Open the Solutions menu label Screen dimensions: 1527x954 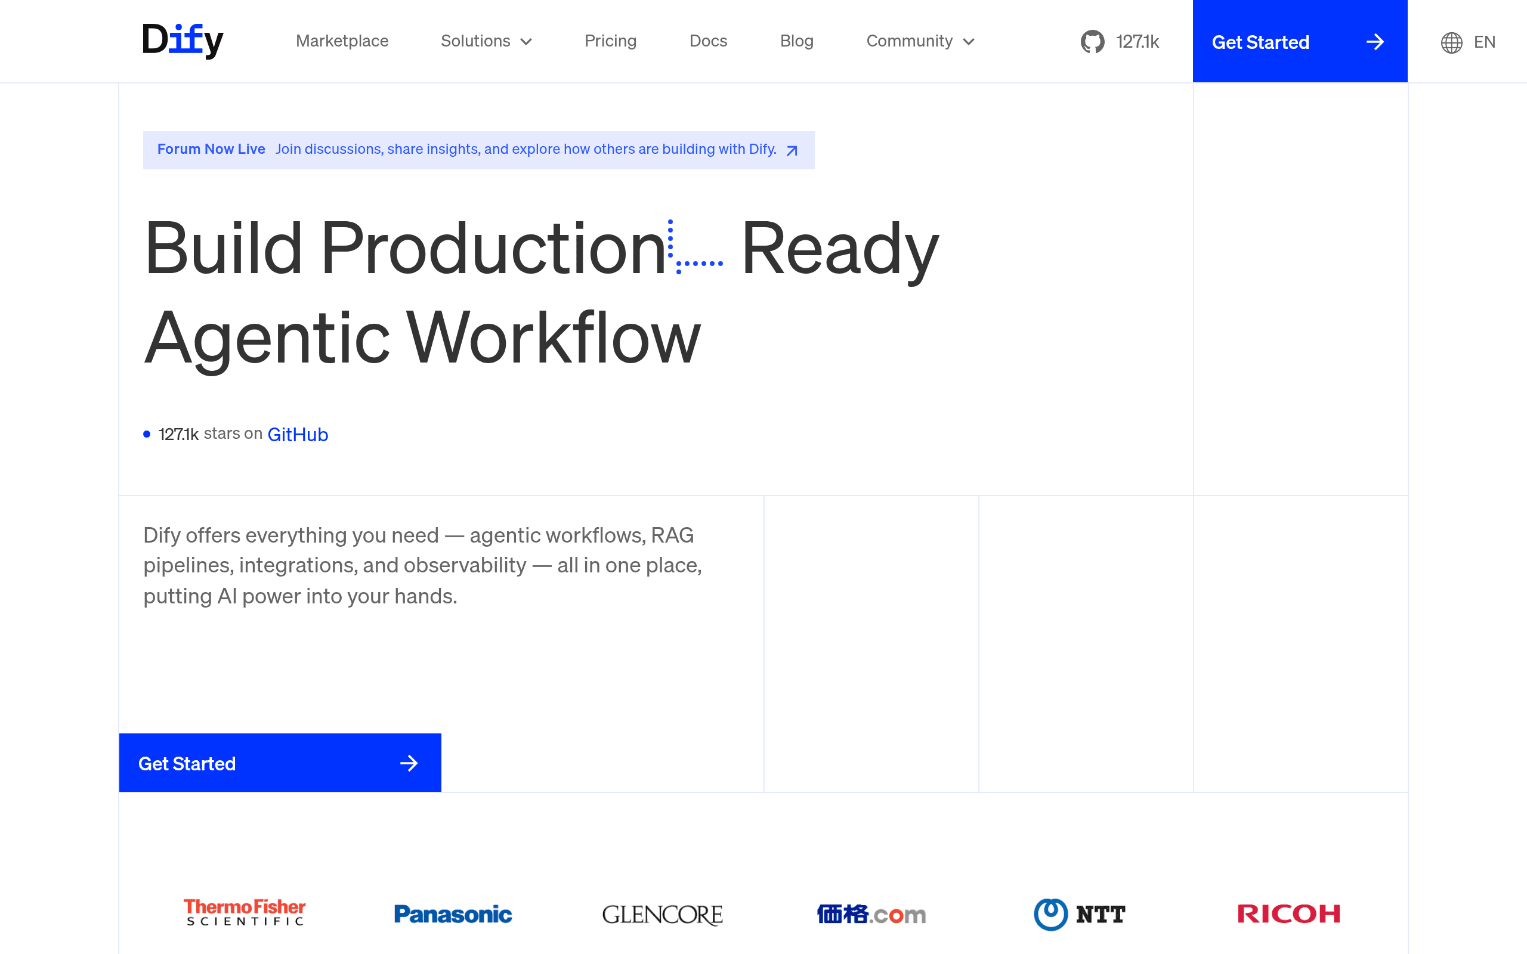coord(475,41)
